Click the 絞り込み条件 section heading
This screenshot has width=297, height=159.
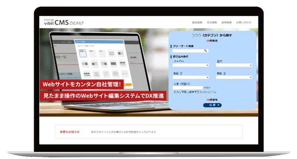pos(180,56)
